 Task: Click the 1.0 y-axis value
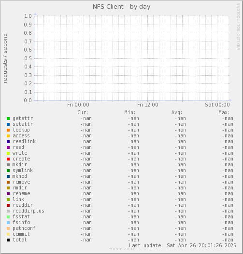coord(28,16)
